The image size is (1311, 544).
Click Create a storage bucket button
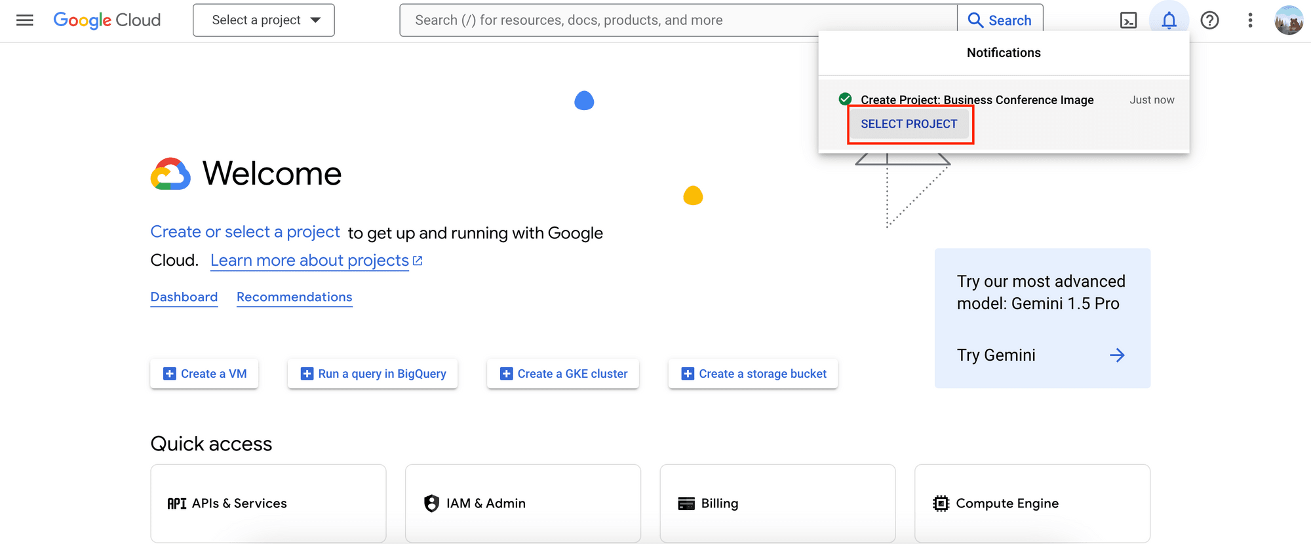(753, 374)
